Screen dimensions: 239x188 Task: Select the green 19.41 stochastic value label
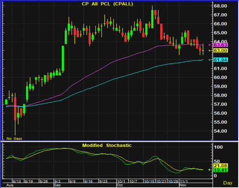[221, 170]
